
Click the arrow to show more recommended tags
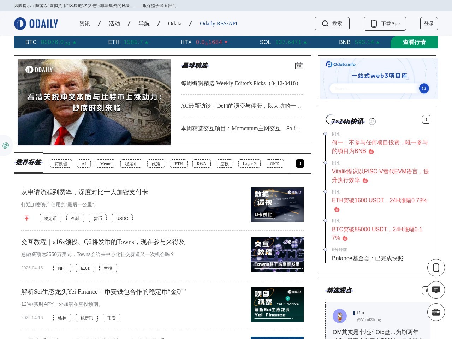tap(300, 163)
